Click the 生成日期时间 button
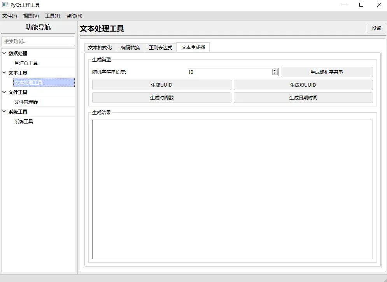The height and width of the screenshot is (282, 387). coord(303,97)
